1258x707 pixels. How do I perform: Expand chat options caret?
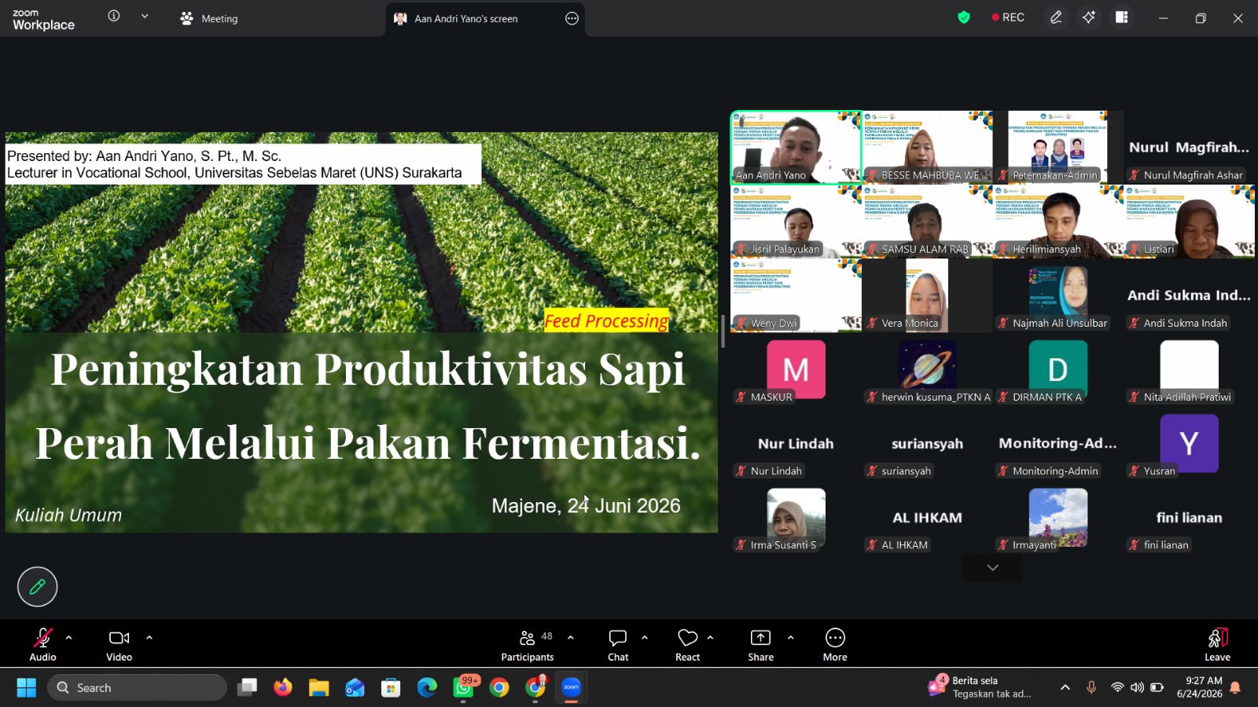point(645,638)
